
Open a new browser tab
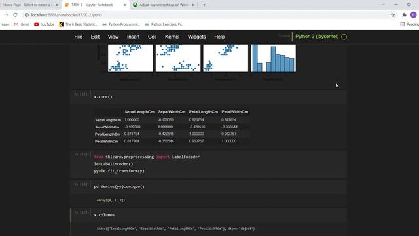(204, 5)
